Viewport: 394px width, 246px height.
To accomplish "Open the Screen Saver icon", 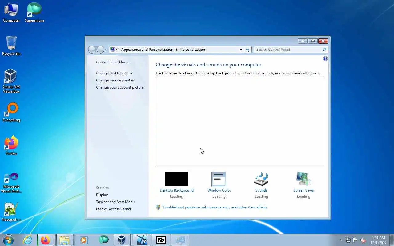I will (304, 179).
